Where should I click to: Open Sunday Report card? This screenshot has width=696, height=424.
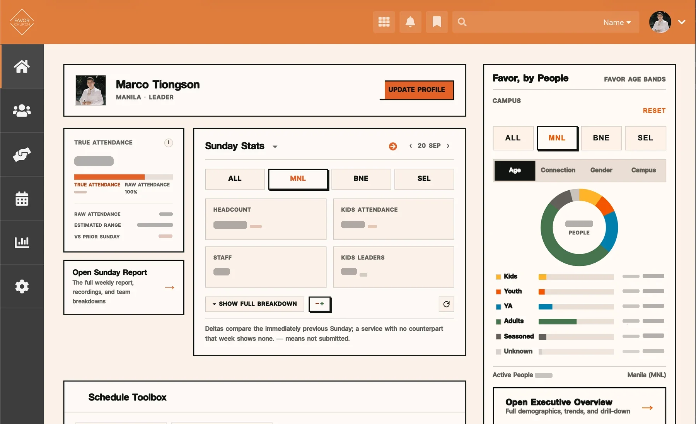(124, 287)
